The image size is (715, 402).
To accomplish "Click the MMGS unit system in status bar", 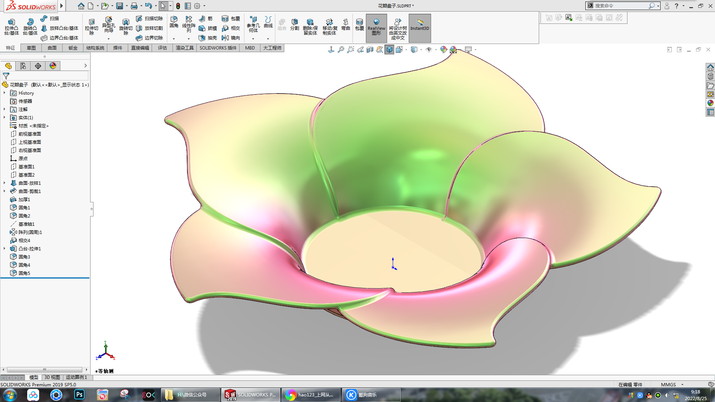I will [668, 384].
